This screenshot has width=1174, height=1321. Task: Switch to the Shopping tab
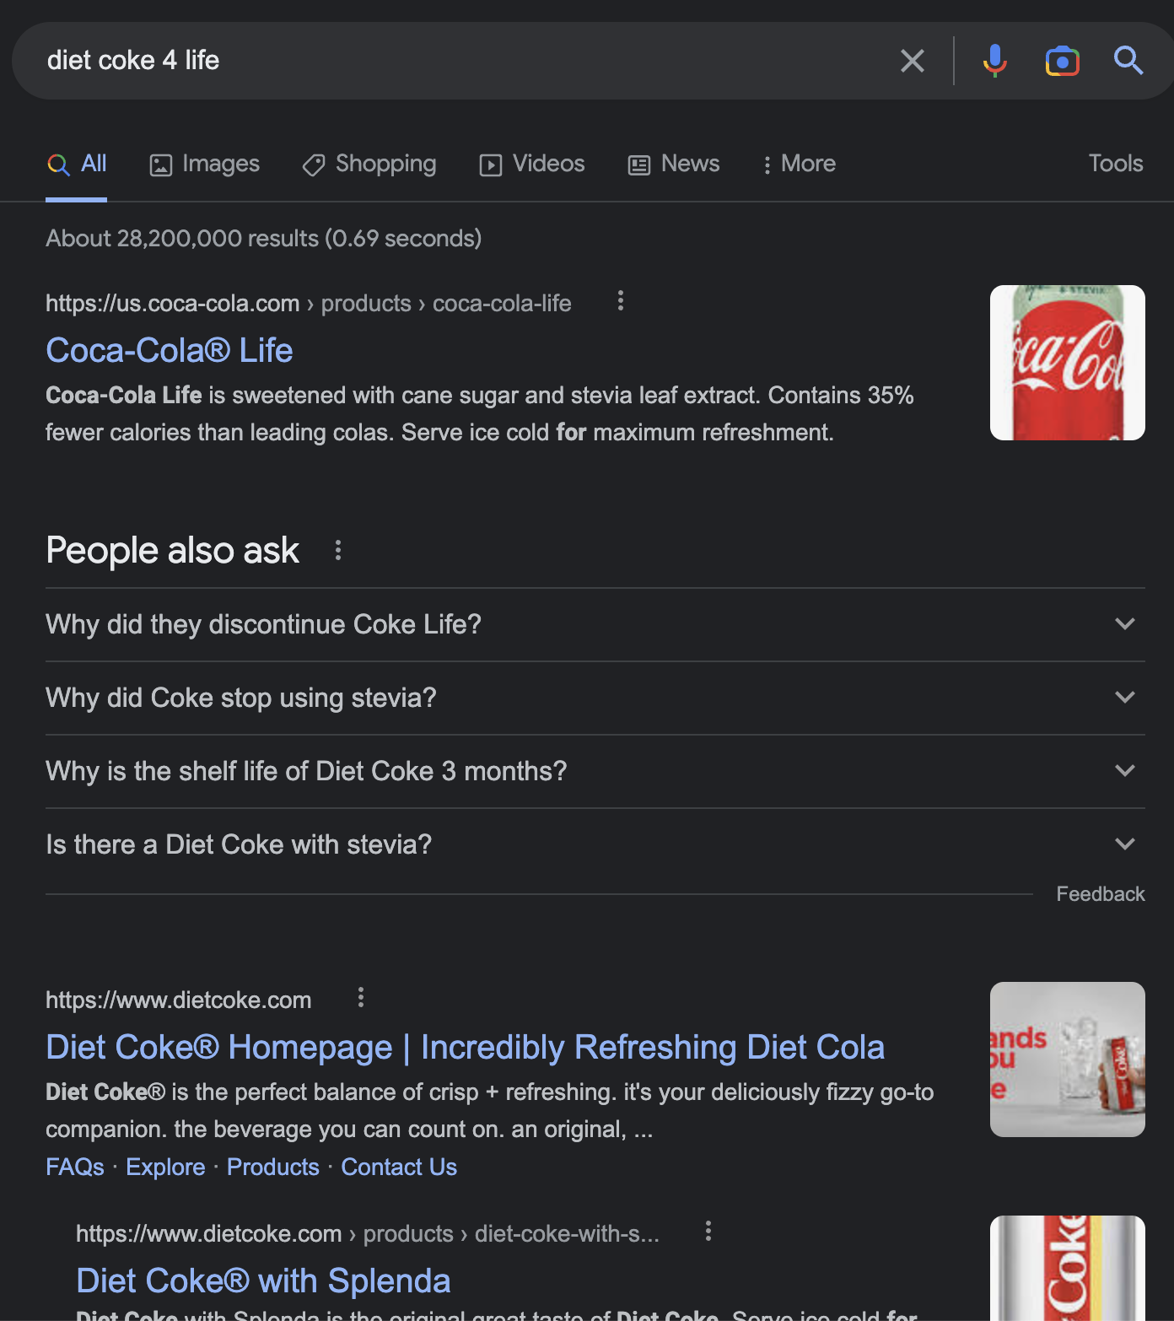click(x=369, y=164)
